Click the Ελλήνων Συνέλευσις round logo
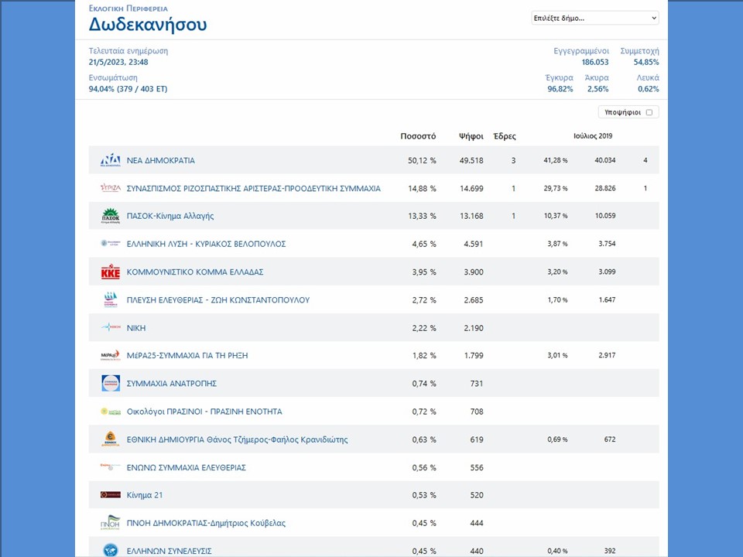Viewport: 743px width, 557px height. point(111,550)
